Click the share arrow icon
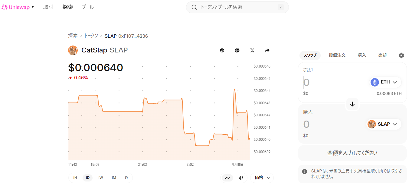Viewport: 412px width, 186px height. [x=267, y=50]
